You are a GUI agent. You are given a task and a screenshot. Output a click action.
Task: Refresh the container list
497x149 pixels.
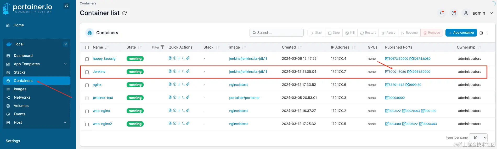(124, 13)
